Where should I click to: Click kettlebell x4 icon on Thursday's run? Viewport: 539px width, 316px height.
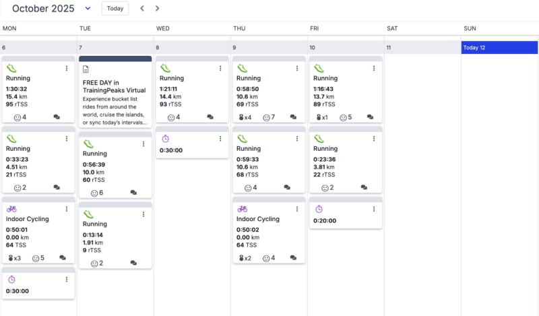click(242, 117)
